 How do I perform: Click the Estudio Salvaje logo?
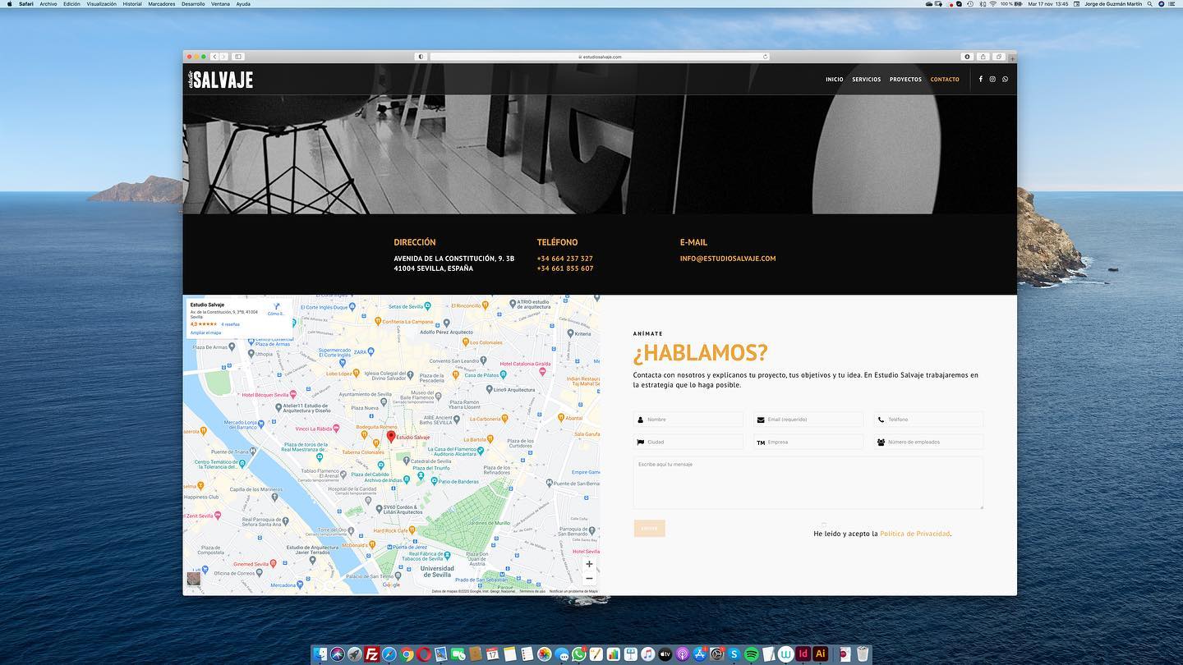coord(220,80)
